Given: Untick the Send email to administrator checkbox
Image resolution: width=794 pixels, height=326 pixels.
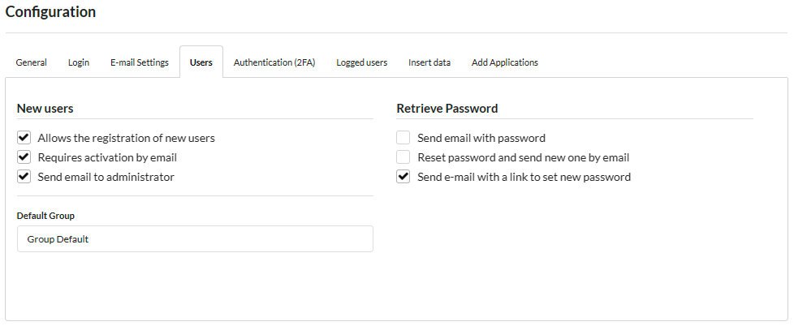Looking at the screenshot, I should pyautogui.click(x=24, y=177).
